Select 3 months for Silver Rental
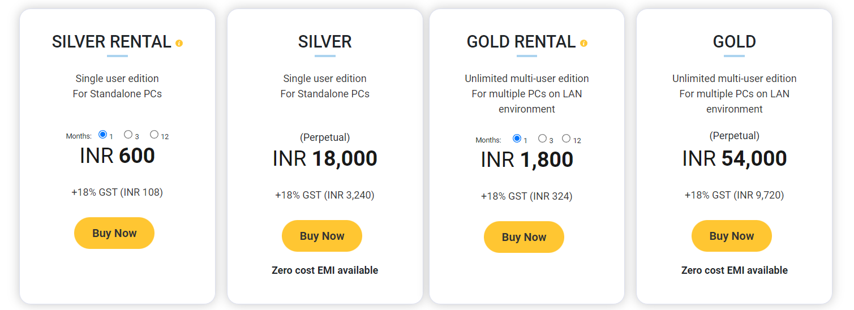Screen dimensions: 854x310 128,135
